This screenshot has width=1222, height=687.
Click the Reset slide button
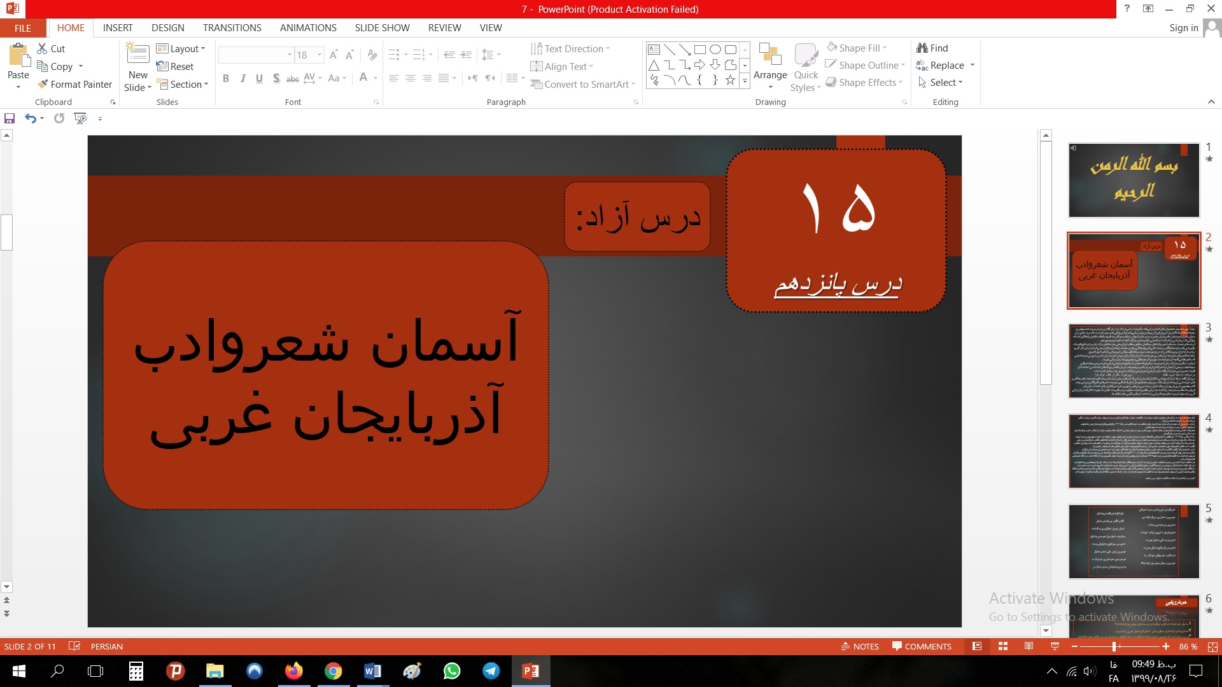pos(175,66)
